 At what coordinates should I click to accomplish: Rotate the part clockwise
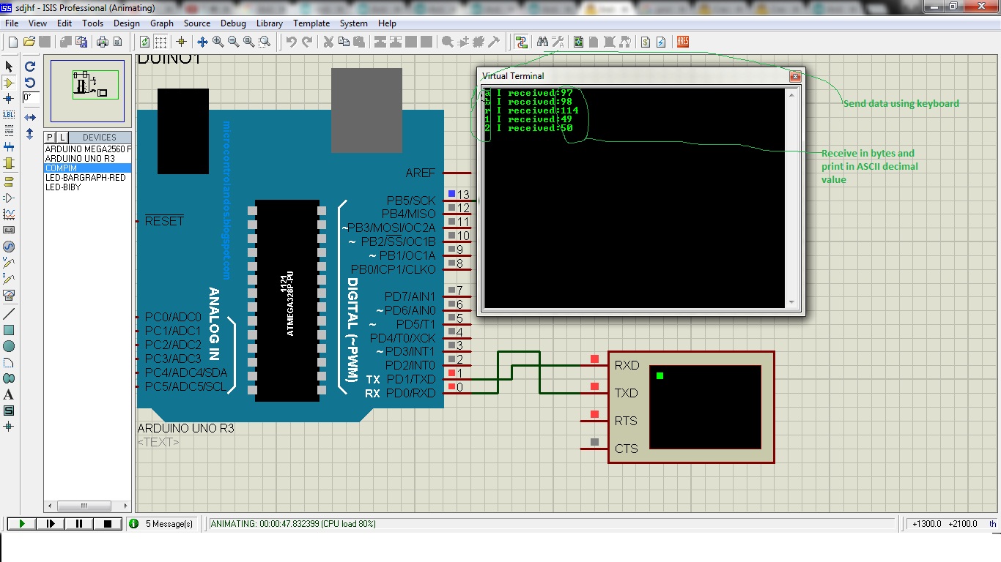coord(30,66)
